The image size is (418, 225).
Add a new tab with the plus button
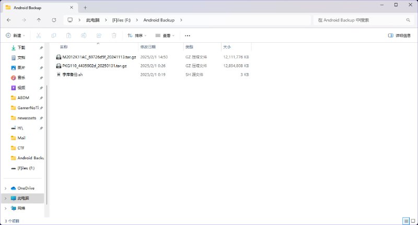(85, 7)
